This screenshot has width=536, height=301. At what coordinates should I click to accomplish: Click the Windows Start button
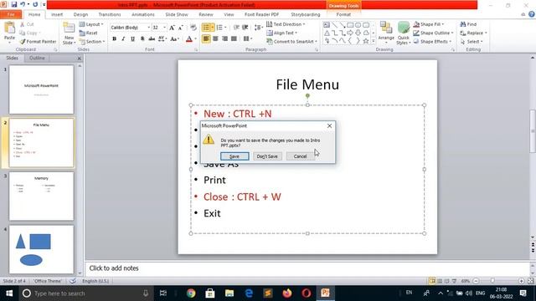tap(9, 293)
